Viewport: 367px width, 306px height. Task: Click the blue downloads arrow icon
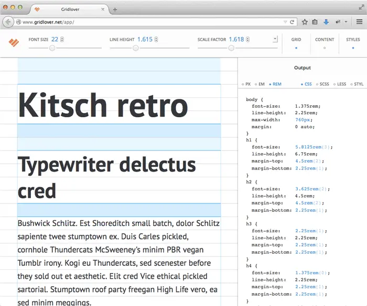[x=326, y=22]
